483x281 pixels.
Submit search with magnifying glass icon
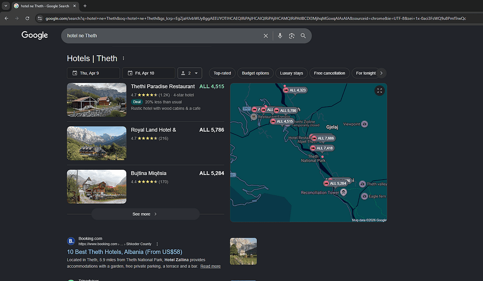[303, 36]
